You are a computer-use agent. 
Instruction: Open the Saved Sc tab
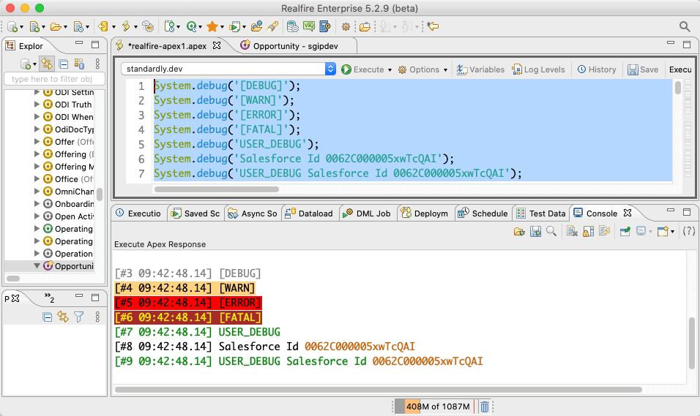pos(196,213)
